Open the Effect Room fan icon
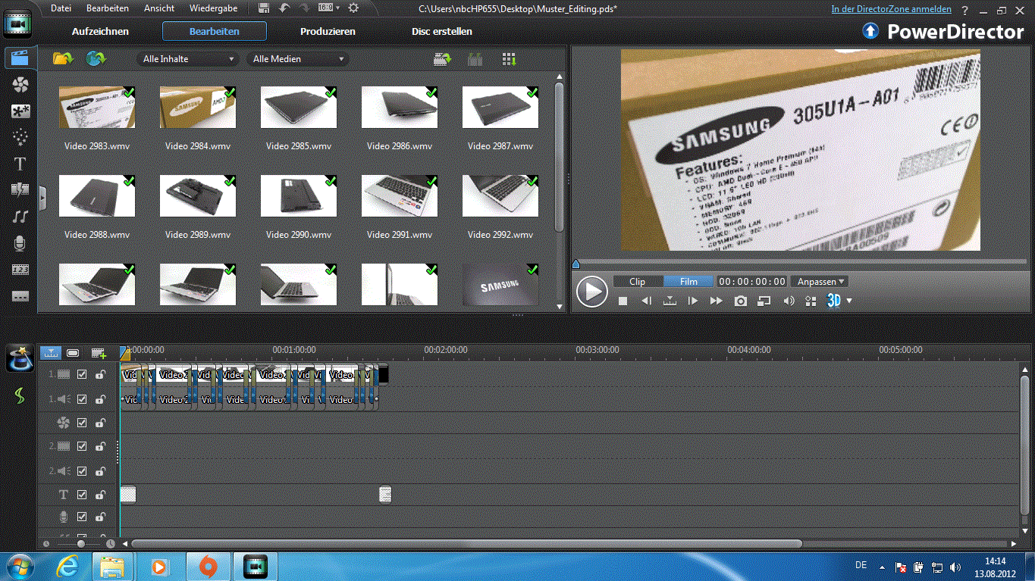 click(20, 84)
